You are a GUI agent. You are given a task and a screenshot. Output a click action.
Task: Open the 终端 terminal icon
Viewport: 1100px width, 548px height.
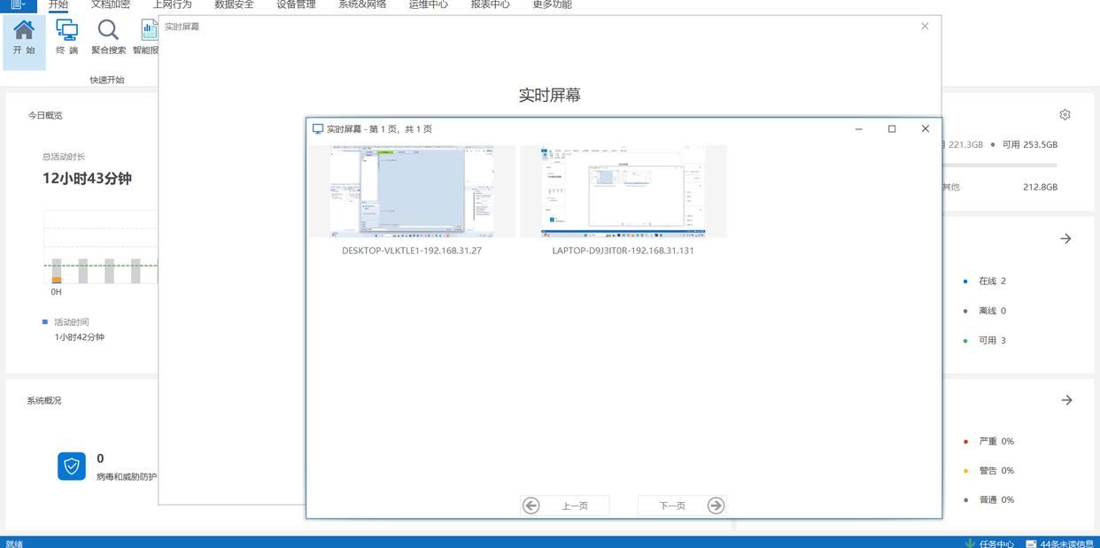(66, 30)
